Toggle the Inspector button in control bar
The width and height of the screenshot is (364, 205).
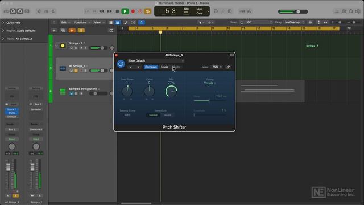[x=13, y=11]
